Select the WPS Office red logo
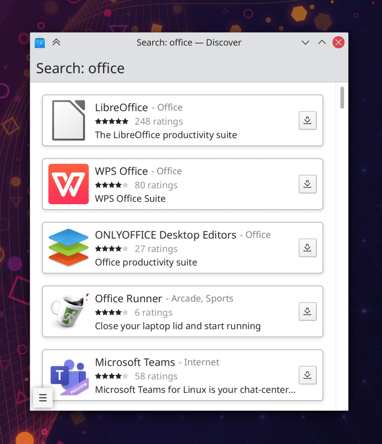The width and height of the screenshot is (382, 444). pyautogui.click(x=68, y=184)
